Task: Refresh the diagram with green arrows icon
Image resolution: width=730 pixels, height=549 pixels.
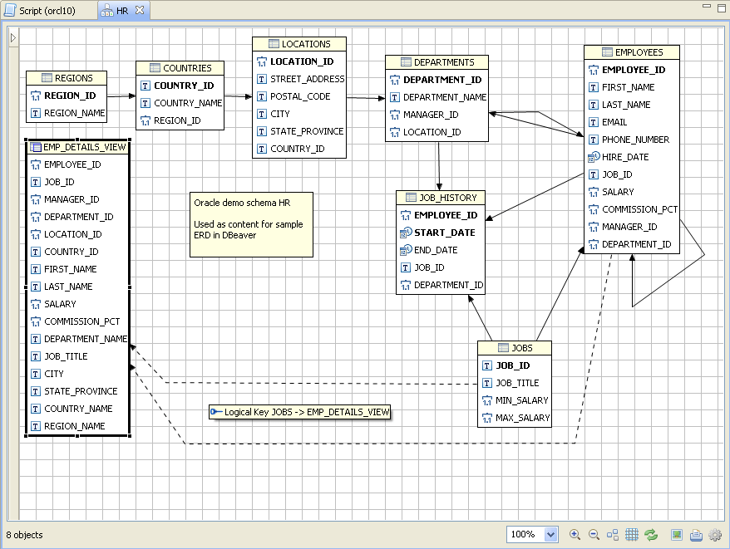Action: pos(651,534)
